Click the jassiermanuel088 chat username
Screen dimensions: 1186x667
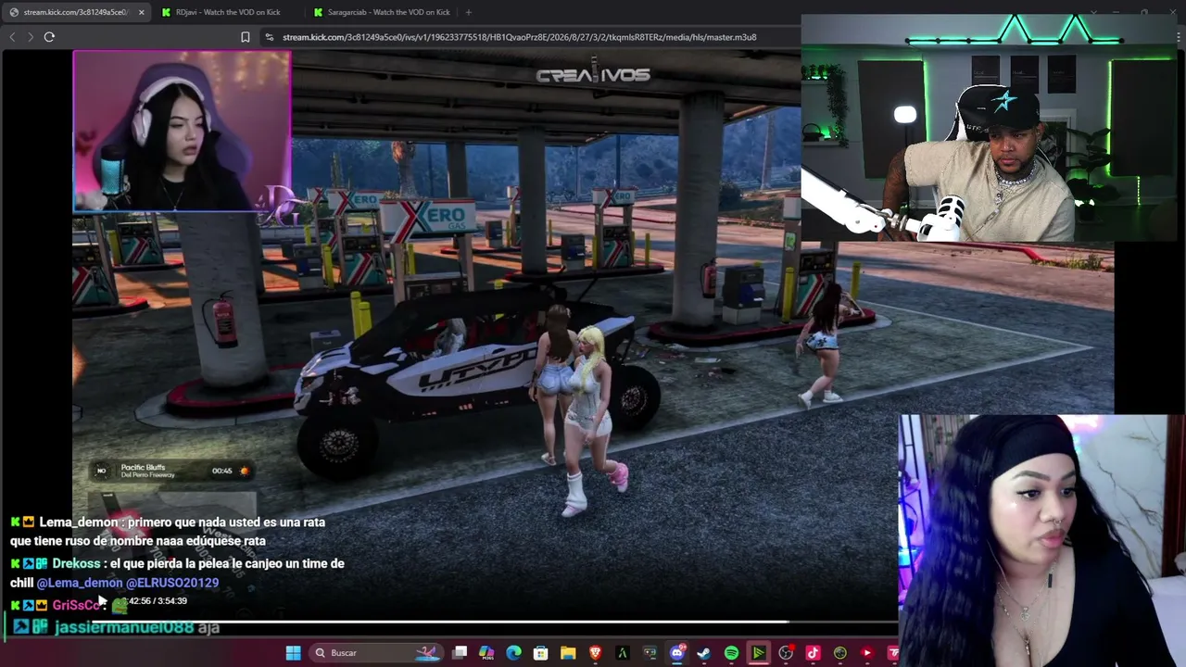click(x=124, y=627)
